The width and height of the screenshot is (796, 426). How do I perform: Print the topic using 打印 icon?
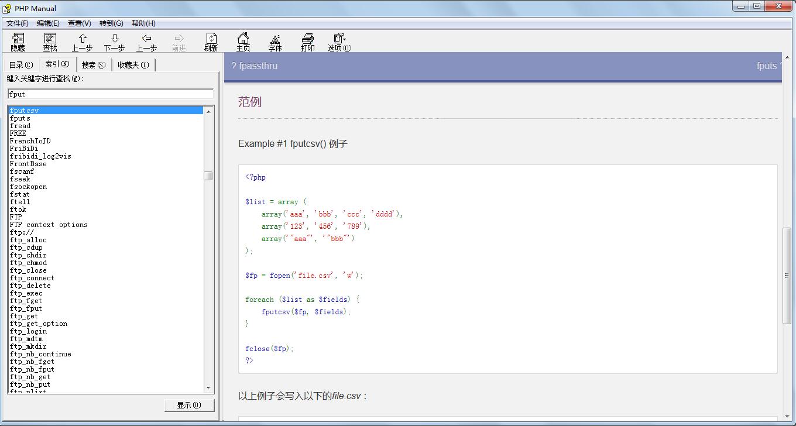308,42
